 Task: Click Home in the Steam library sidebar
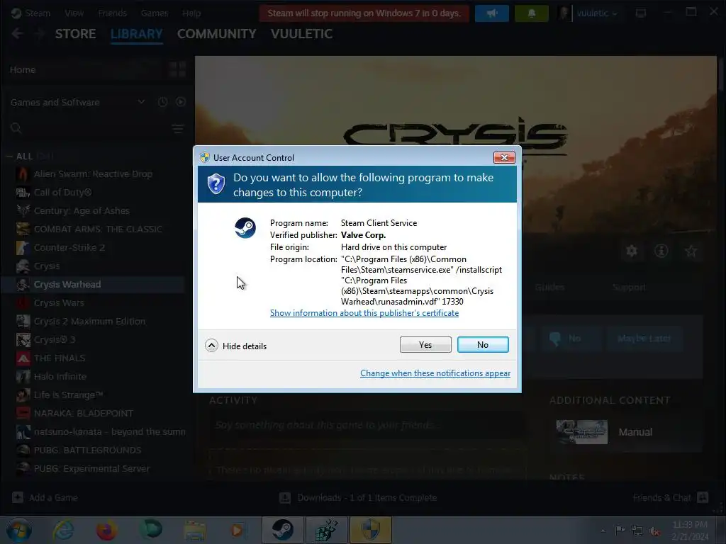[x=23, y=70]
